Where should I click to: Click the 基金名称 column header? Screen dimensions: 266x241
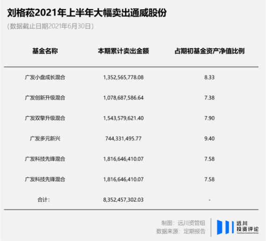click(x=45, y=51)
